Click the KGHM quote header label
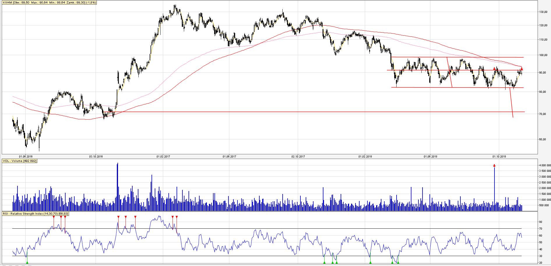Screen dimensions: 551x266 pos(49,3)
